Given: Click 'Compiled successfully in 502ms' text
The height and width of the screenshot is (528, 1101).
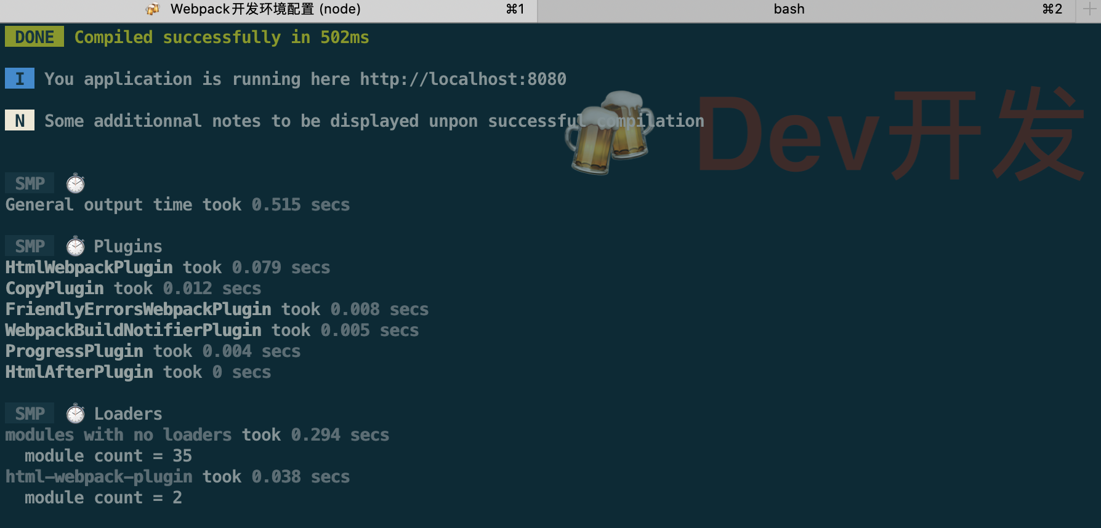Looking at the screenshot, I should tap(222, 37).
